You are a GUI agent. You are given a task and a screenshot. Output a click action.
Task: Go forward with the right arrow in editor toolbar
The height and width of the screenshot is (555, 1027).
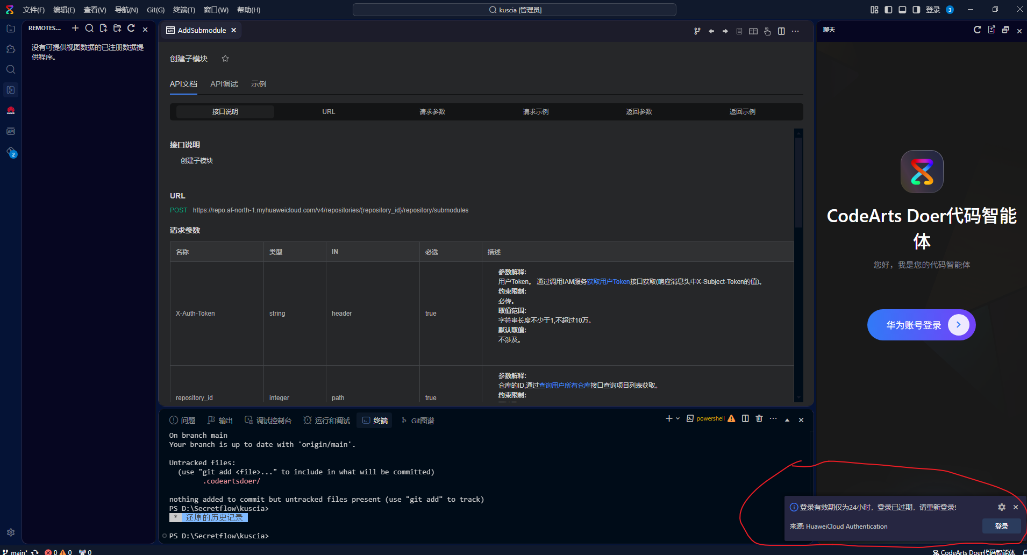(x=725, y=31)
